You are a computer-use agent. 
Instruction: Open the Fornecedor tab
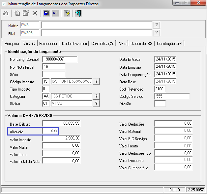point(48,44)
